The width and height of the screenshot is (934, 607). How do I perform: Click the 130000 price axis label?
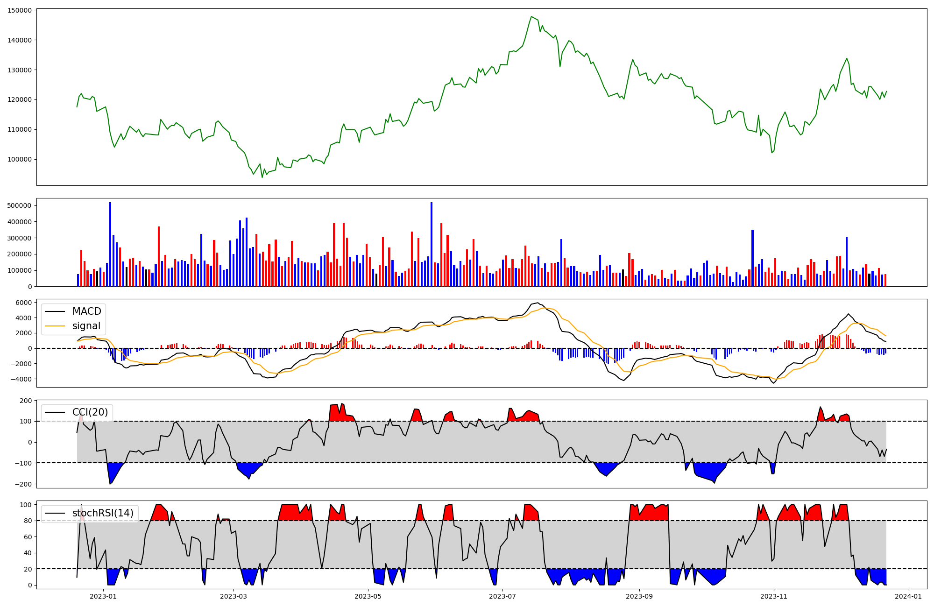[x=20, y=70]
